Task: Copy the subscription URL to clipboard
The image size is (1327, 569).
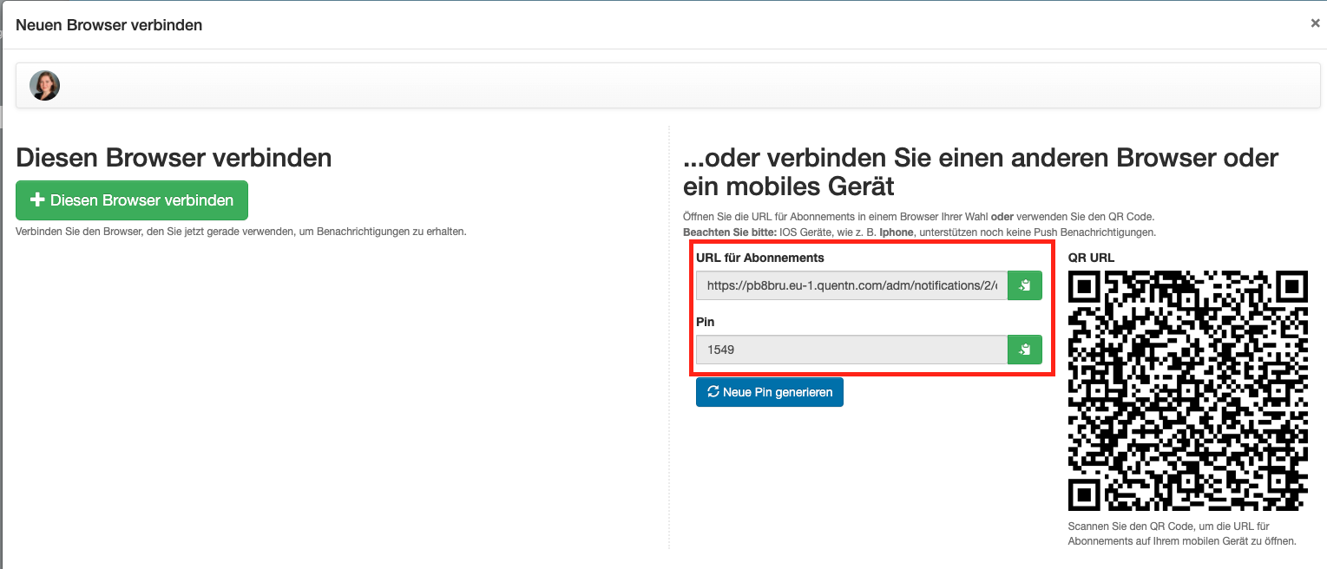Action: [x=1024, y=285]
